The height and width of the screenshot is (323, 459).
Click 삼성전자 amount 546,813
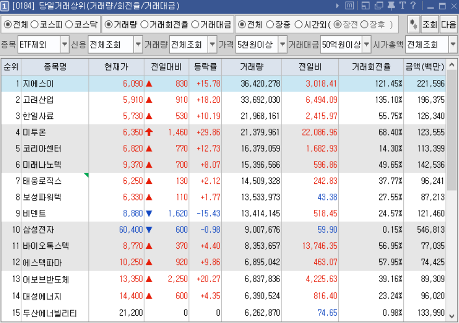431,230
